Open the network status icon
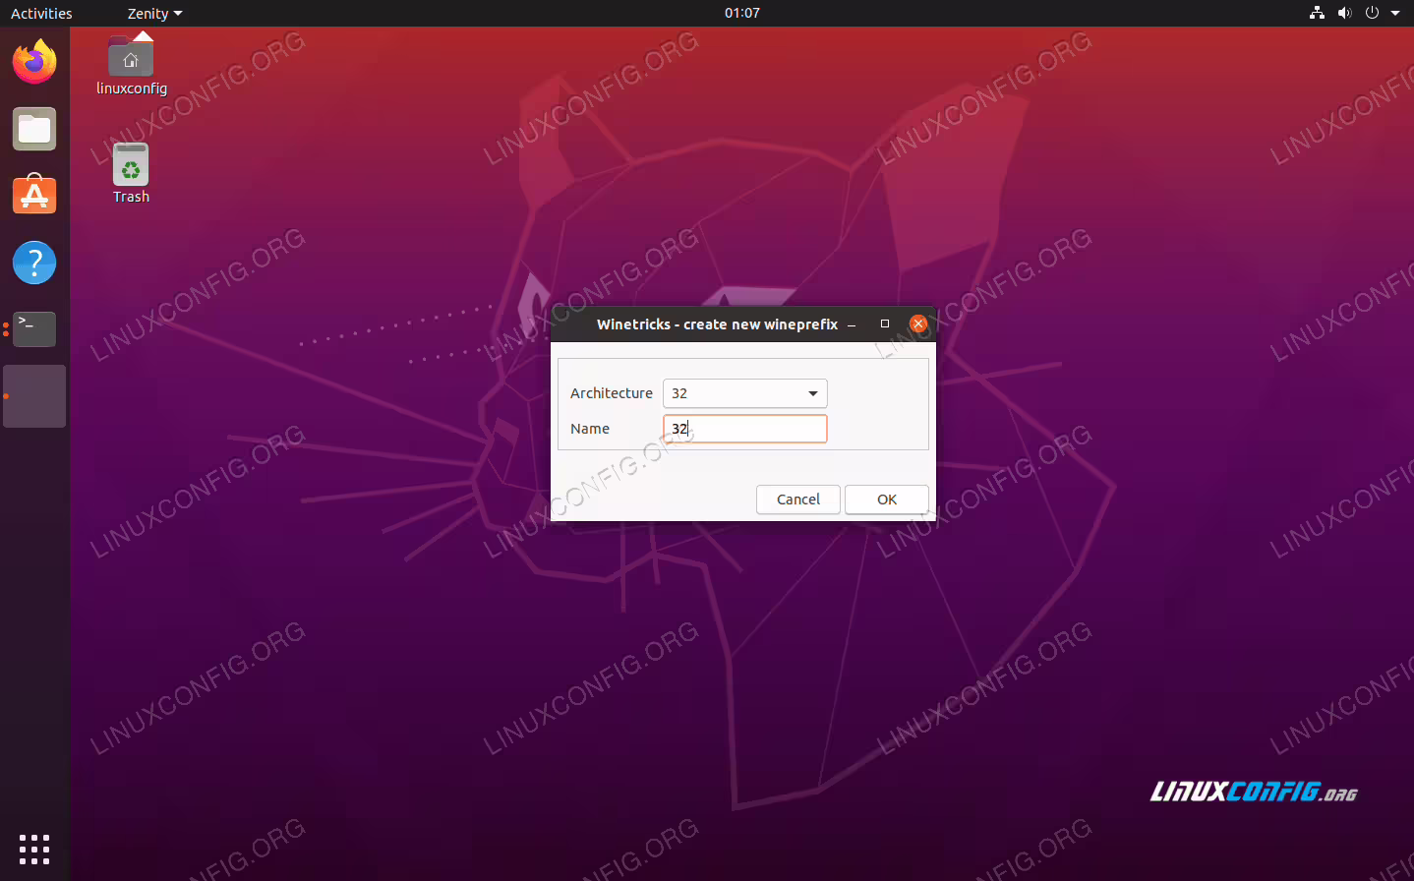1414x881 pixels. coord(1317,13)
